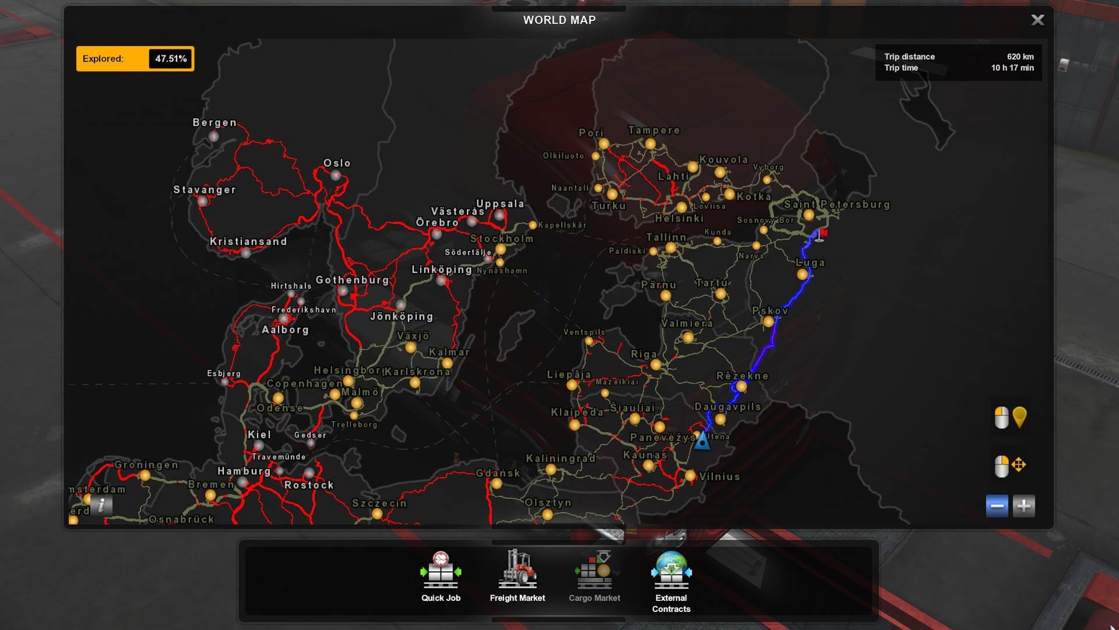The width and height of the screenshot is (1119, 630).
Task: Select the Riga city marker
Action: pos(656,365)
